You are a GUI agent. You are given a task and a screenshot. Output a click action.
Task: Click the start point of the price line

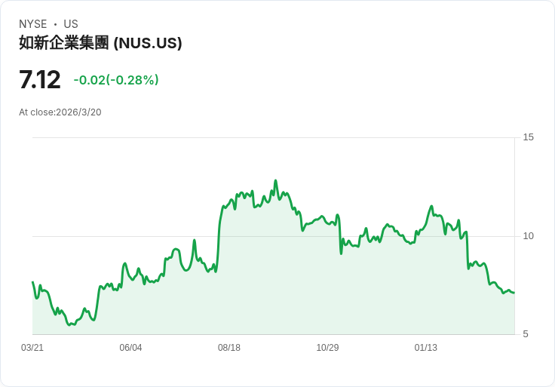[32, 282]
